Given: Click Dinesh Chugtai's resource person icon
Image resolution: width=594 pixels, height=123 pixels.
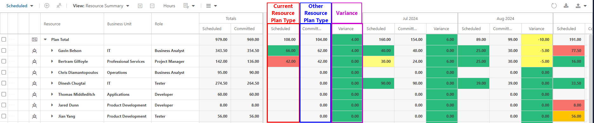Looking at the screenshot, I should tap(35, 83).
